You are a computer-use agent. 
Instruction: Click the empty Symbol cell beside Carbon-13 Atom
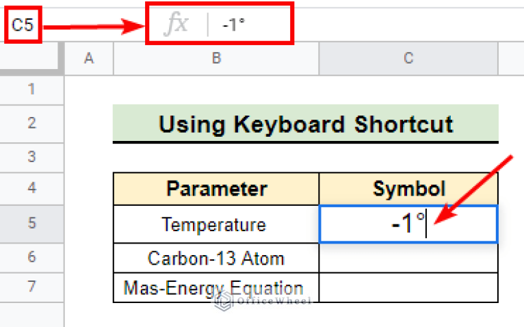408,259
